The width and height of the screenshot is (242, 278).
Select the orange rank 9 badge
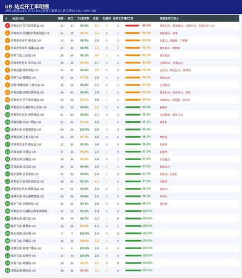(x=7, y=85)
